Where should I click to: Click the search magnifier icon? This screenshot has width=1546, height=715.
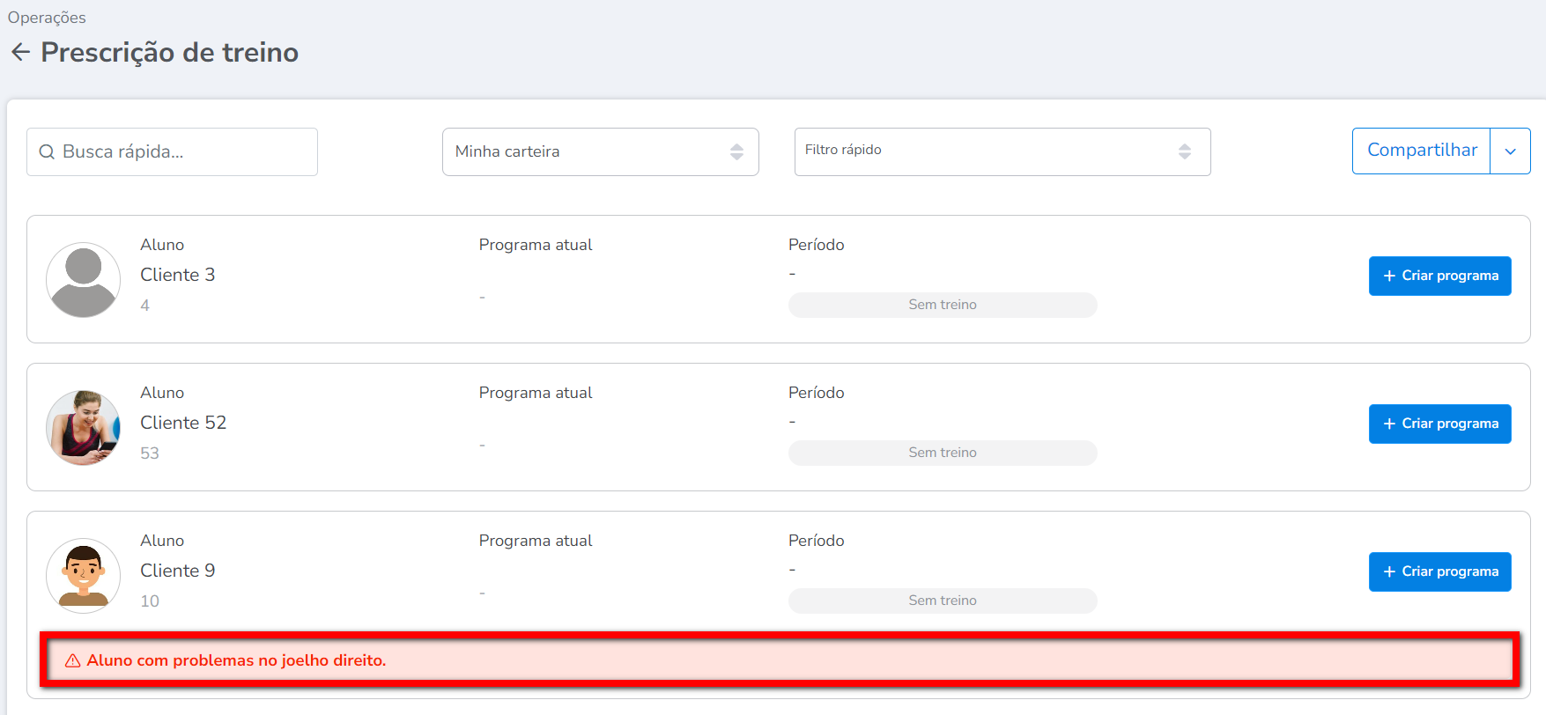pos(47,152)
